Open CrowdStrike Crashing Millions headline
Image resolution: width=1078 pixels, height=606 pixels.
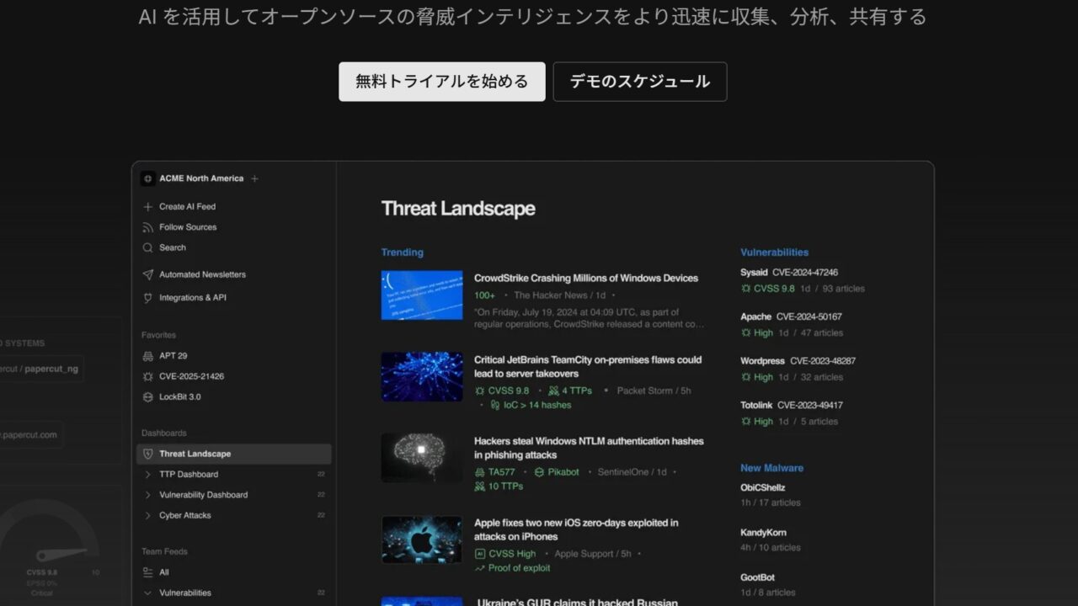585,279
